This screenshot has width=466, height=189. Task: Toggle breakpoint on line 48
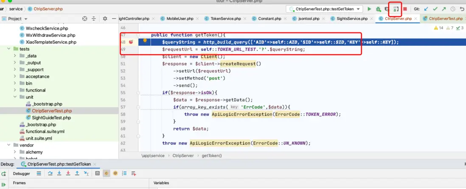pyautogui.click(x=131, y=42)
